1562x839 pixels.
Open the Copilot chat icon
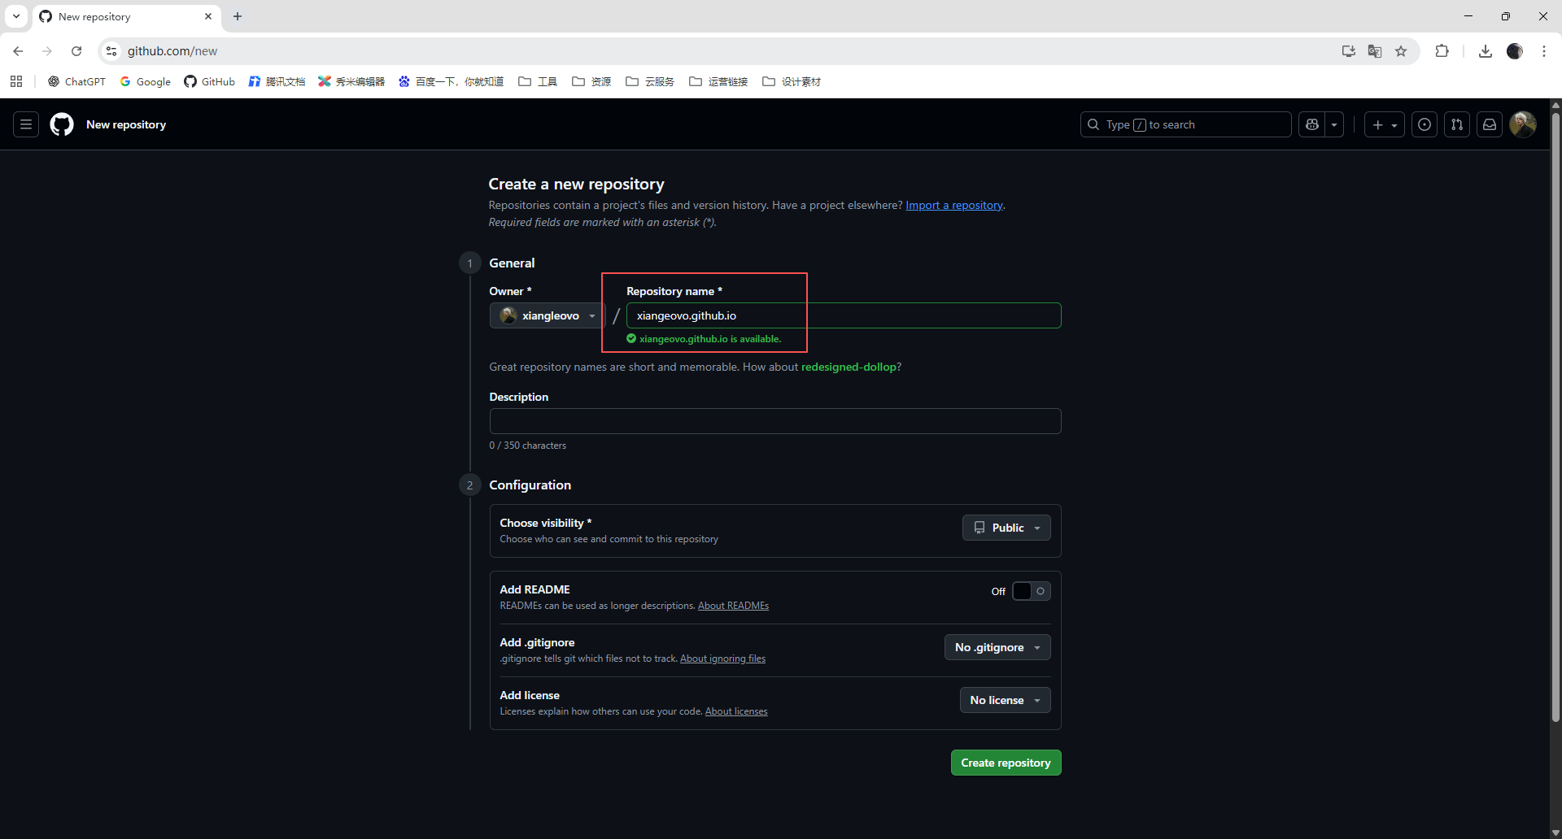click(x=1311, y=124)
